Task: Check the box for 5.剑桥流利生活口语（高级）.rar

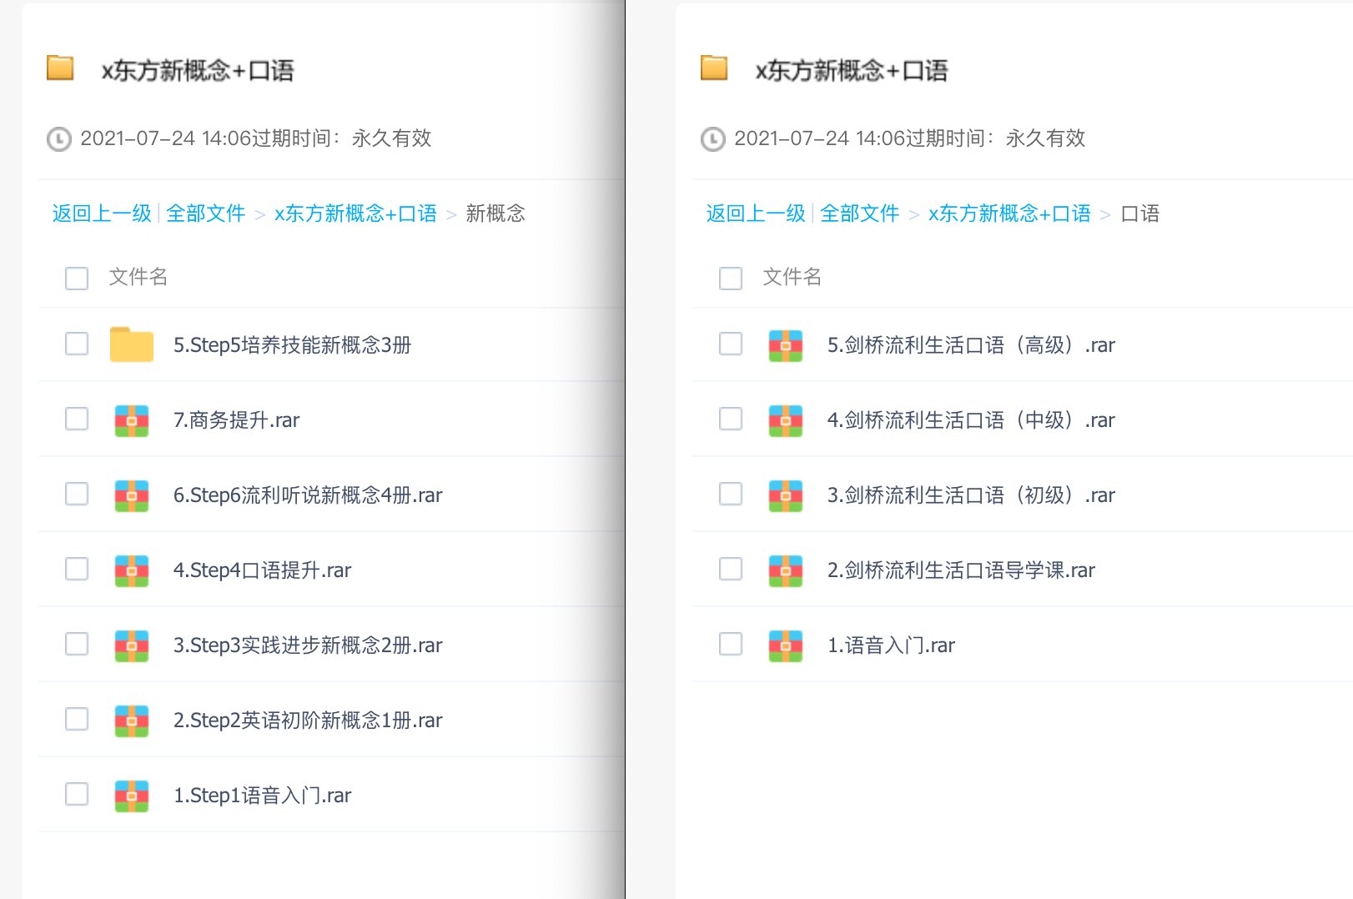Action: pyautogui.click(x=731, y=344)
